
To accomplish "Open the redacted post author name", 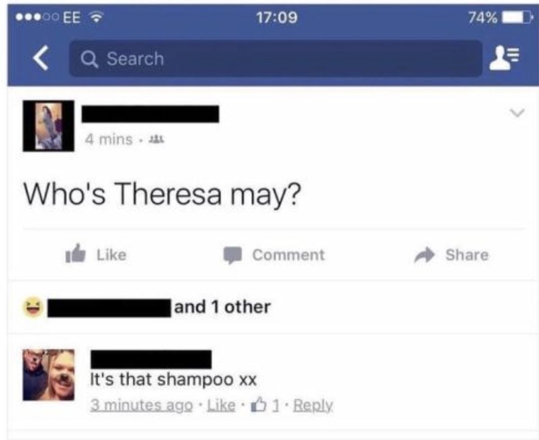I will (x=150, y=114).
